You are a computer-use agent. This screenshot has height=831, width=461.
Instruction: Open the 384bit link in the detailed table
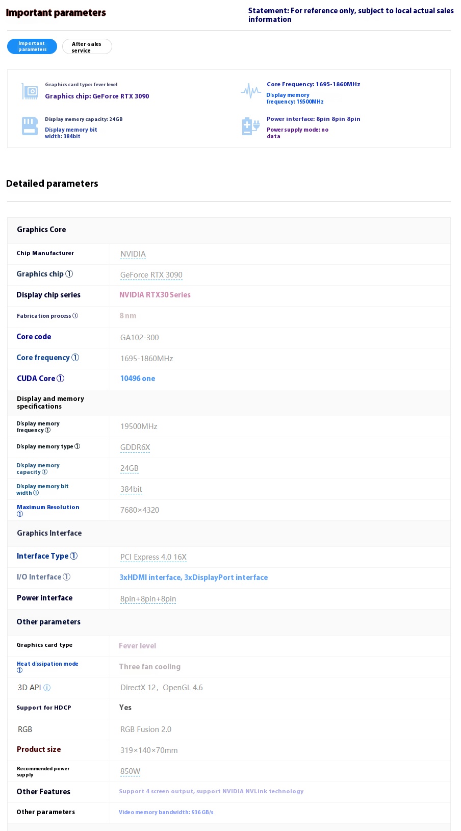tap(131, 489)
